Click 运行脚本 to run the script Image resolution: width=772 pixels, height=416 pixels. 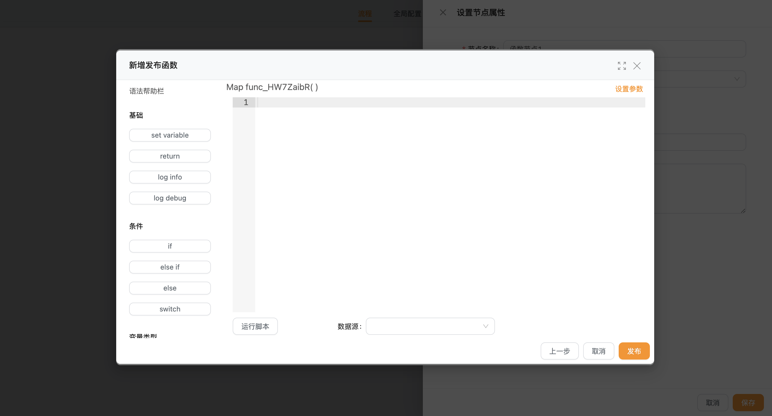tap(255, 326)
